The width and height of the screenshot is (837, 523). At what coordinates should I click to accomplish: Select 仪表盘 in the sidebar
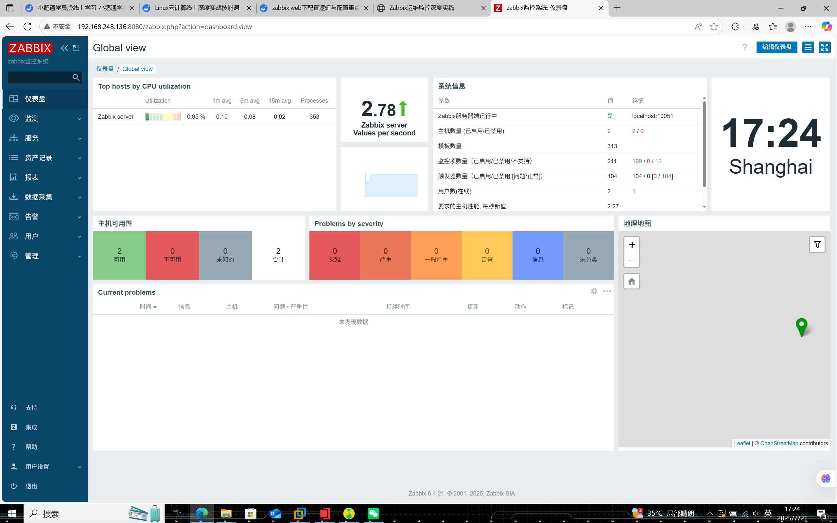click(x=45, y=99)
